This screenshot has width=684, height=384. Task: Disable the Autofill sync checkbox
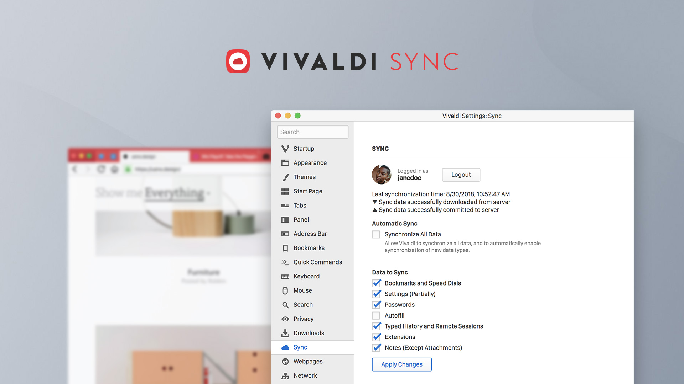376,315
